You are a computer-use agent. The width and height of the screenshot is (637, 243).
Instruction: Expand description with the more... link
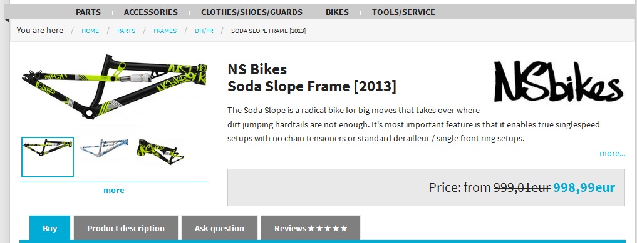(x=612, y=154)
